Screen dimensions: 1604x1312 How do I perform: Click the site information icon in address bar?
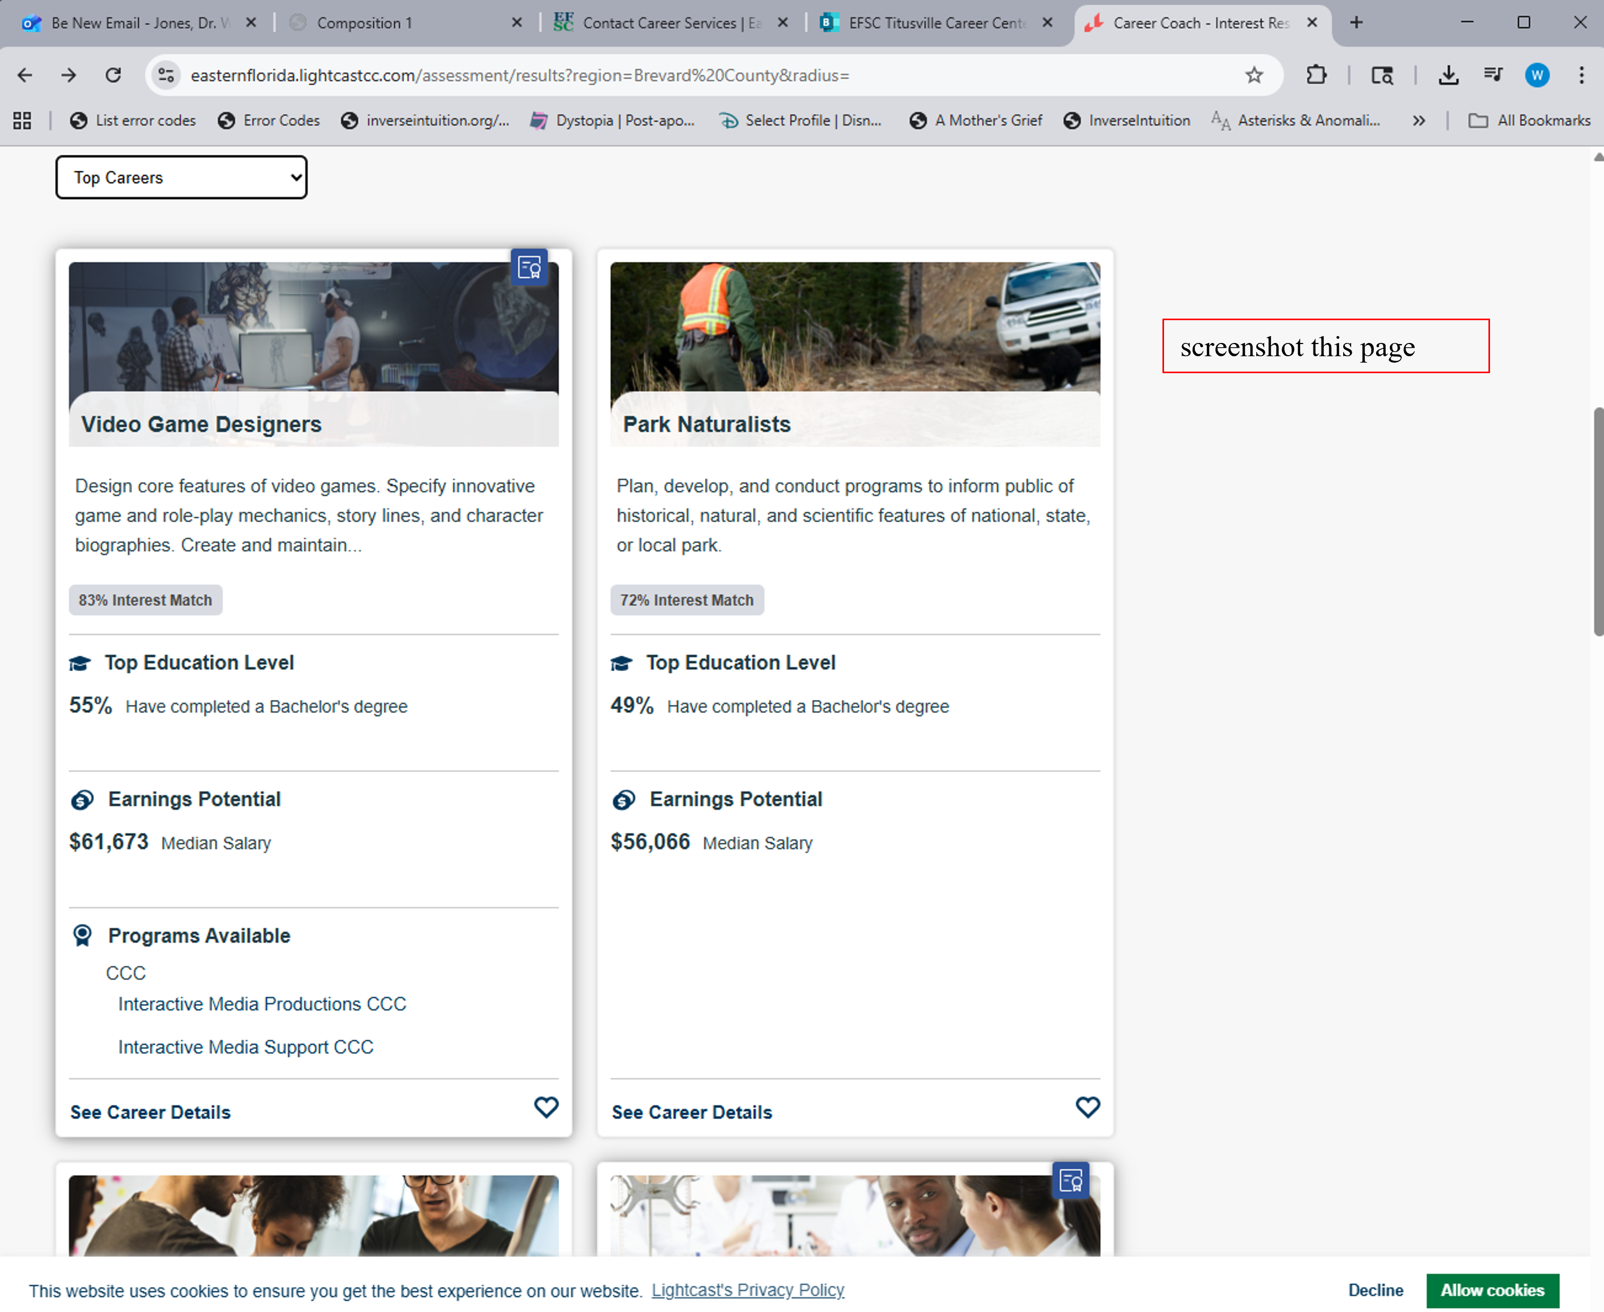[x=166, y=76]
